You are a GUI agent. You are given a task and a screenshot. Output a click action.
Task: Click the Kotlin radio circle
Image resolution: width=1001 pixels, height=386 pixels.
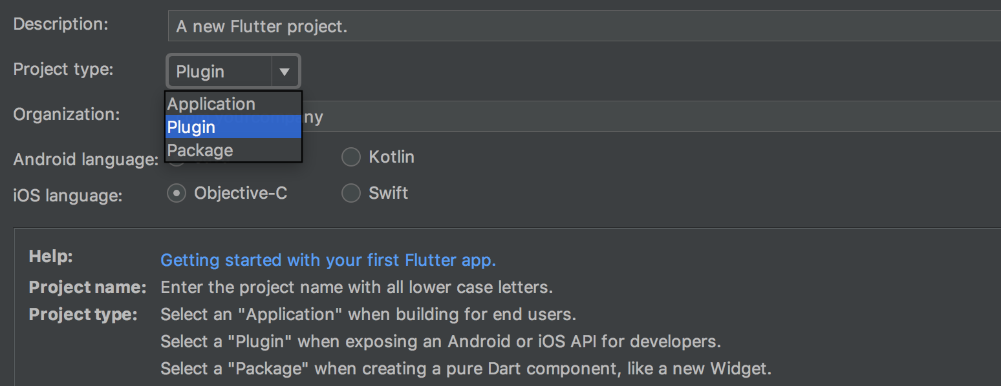tap(350, 156)
